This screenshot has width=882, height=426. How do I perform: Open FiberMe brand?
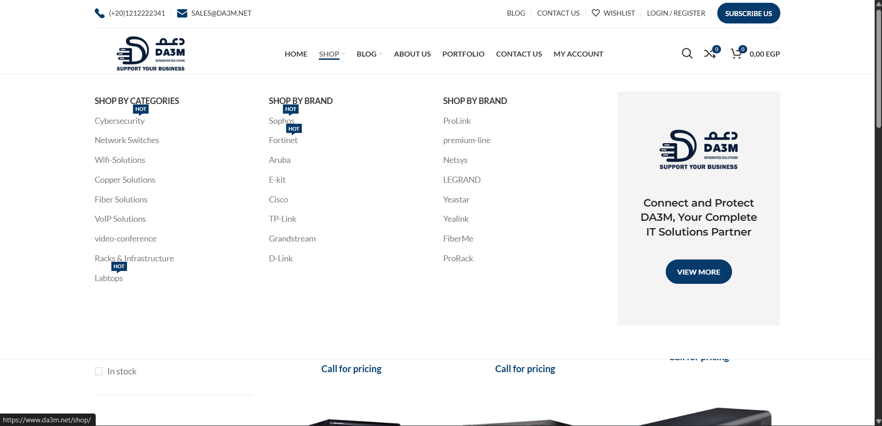point(458,239)
